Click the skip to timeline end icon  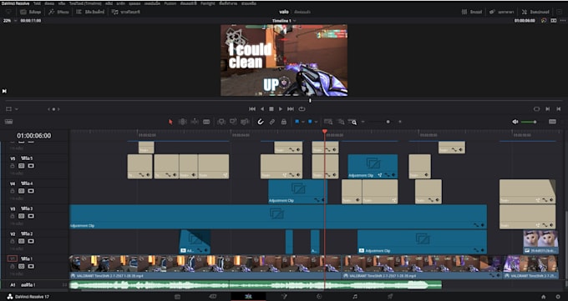click(559, 109)
